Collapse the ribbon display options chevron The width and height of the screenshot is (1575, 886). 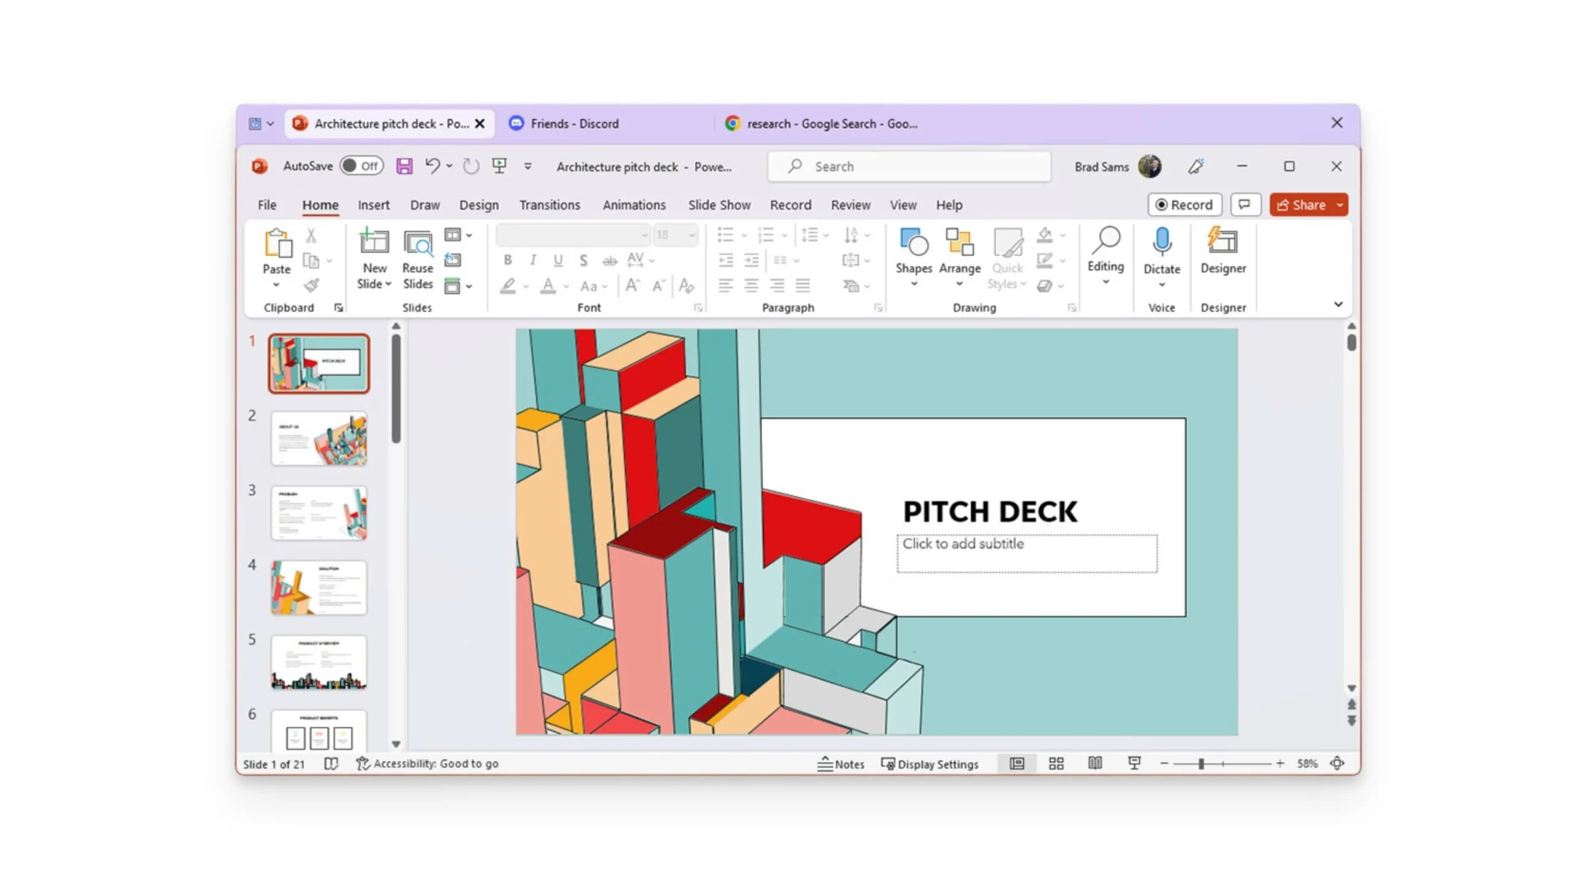click(x=1338, y=304)
